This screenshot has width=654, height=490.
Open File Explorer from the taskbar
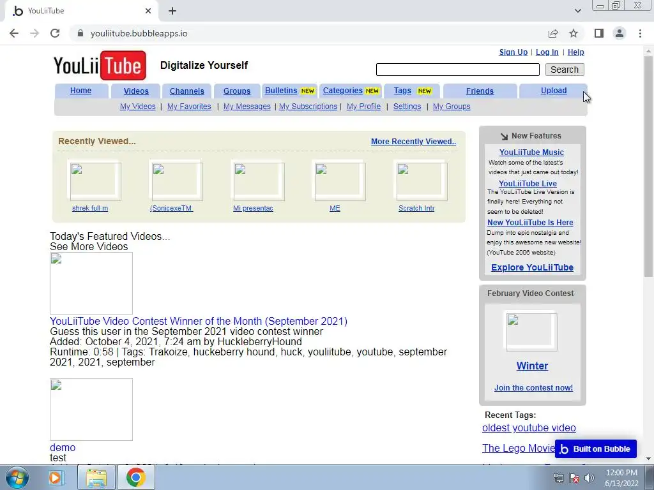pyautogui.click(x=96, y=477)
